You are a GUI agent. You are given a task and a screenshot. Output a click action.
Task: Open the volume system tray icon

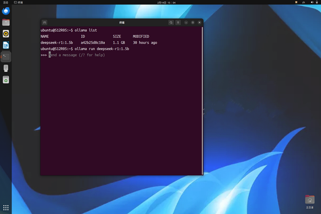(x=312, y=2)
